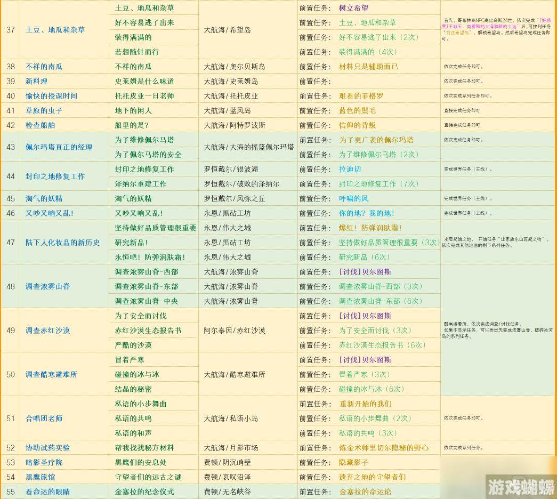Select prerequisite 研究新品（6次）

point(364,257)
